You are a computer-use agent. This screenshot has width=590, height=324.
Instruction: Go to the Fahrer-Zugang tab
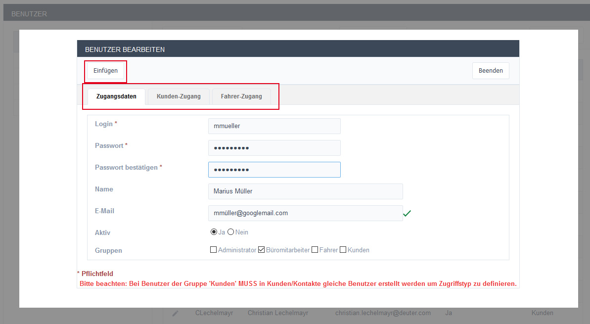click(x=241, y=96)
